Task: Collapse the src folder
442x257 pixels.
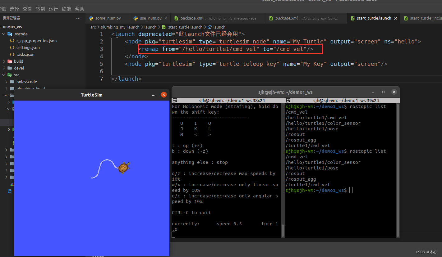Action: tap(16, 75)
